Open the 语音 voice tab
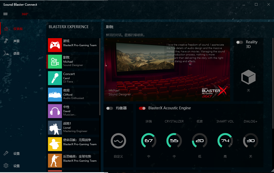The image size is (274, 173). coord(17,53)
